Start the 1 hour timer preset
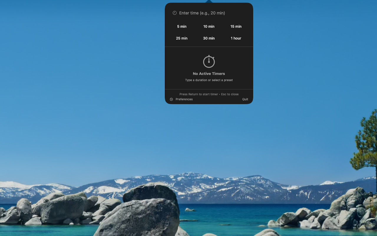Screen dimensions: 377x236 (x=236, y=38)
